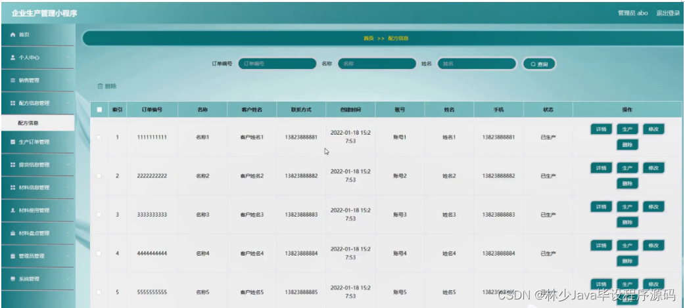Focus the 名称 search field
The height and width of the screenshot is (308, 685).
pyautogui.click(x=377, y=64)
